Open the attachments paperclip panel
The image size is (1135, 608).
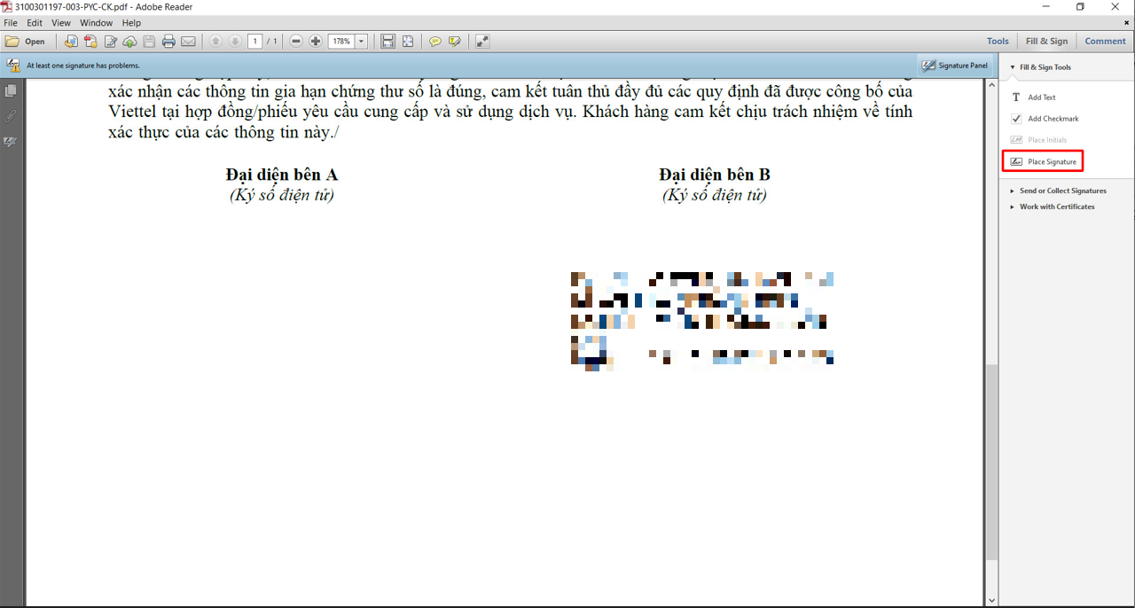coord(11,116)
